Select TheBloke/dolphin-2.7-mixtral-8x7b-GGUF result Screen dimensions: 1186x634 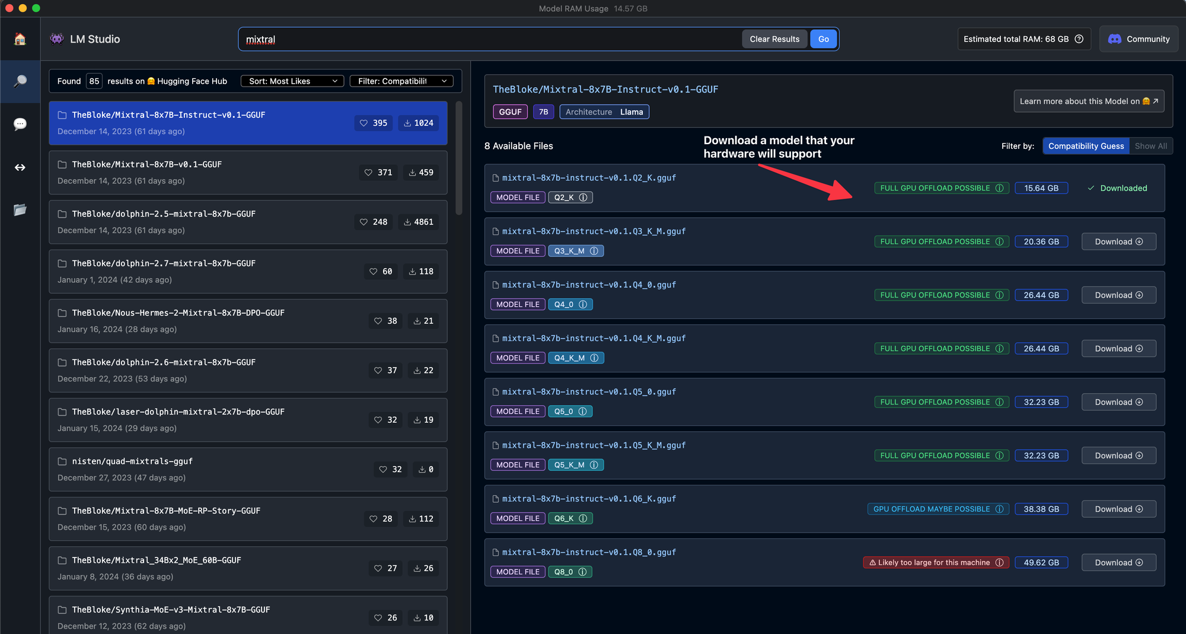coord(248,272)
